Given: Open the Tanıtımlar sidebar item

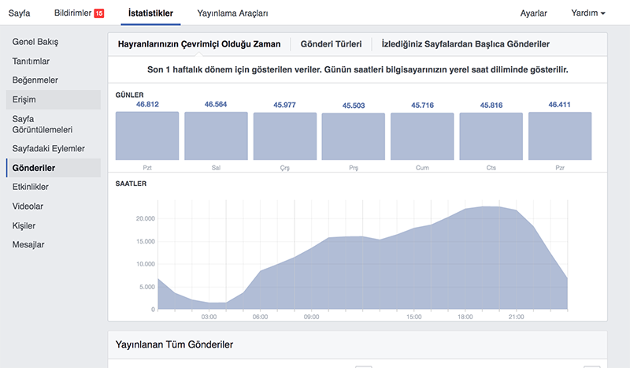Looking at the screenshot, I should click(31, 61).
